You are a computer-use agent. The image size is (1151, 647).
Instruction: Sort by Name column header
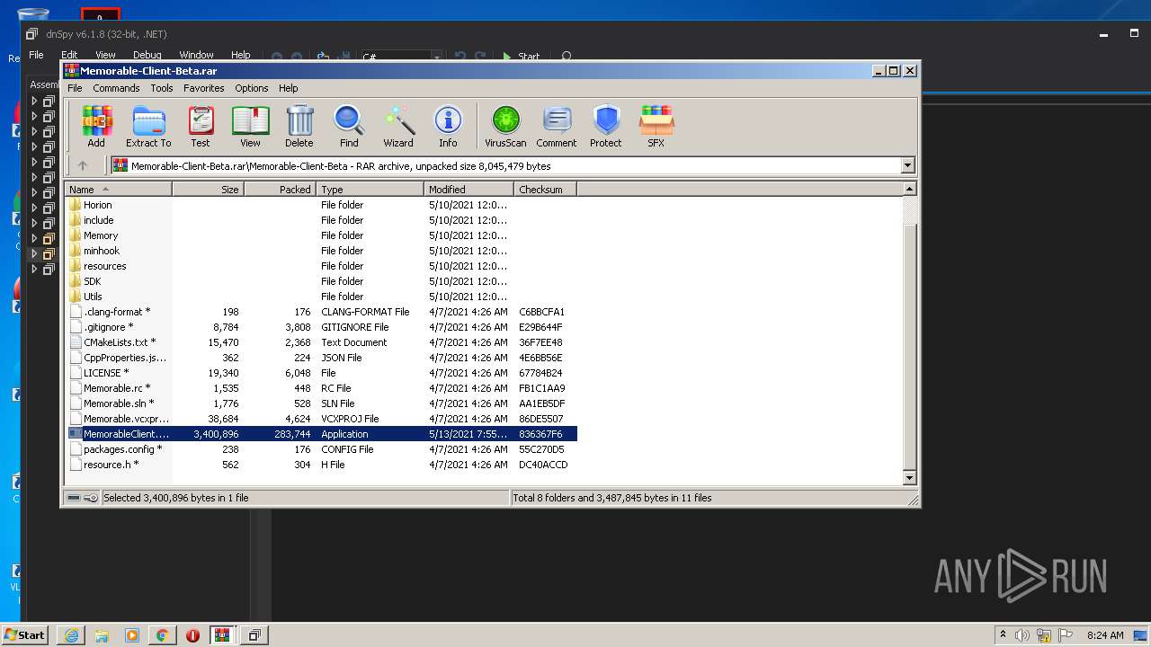click(119, 190)
